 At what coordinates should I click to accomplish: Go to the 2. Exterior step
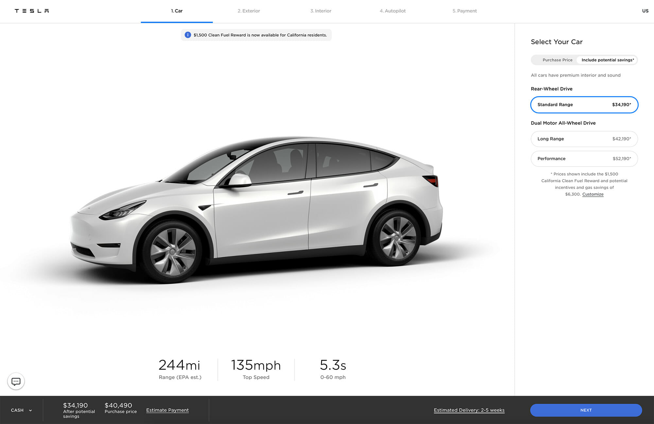click(249, 11)
